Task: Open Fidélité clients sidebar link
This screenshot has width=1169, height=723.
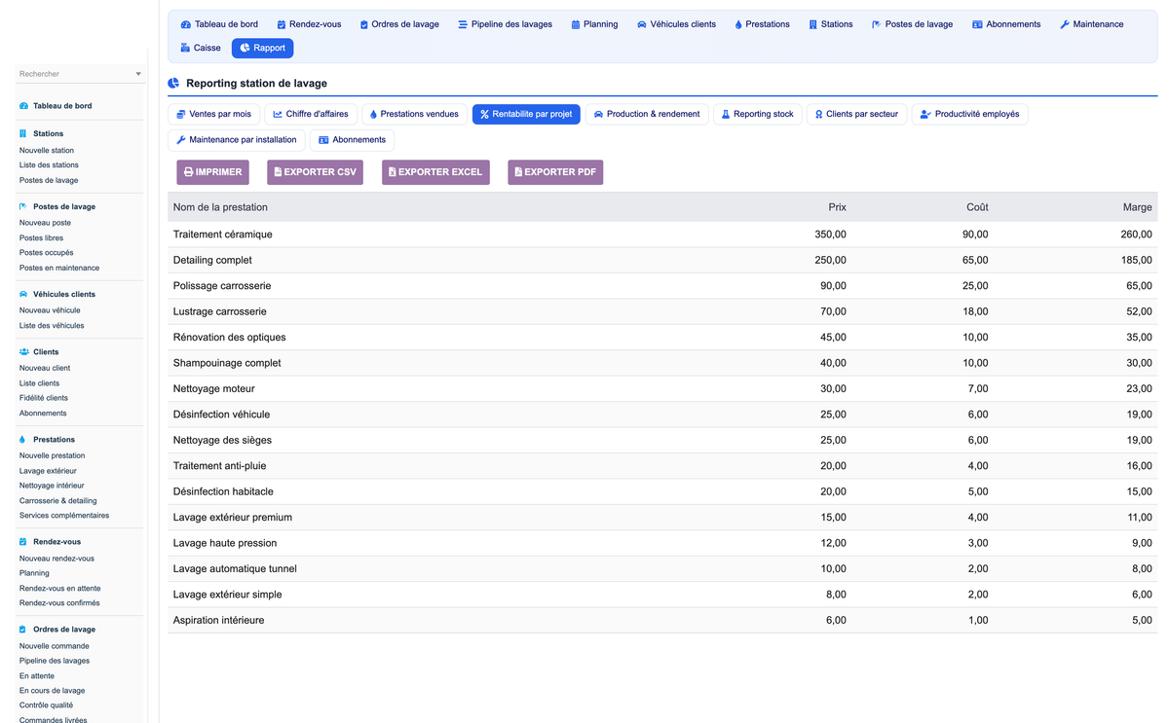Action: 44,398
